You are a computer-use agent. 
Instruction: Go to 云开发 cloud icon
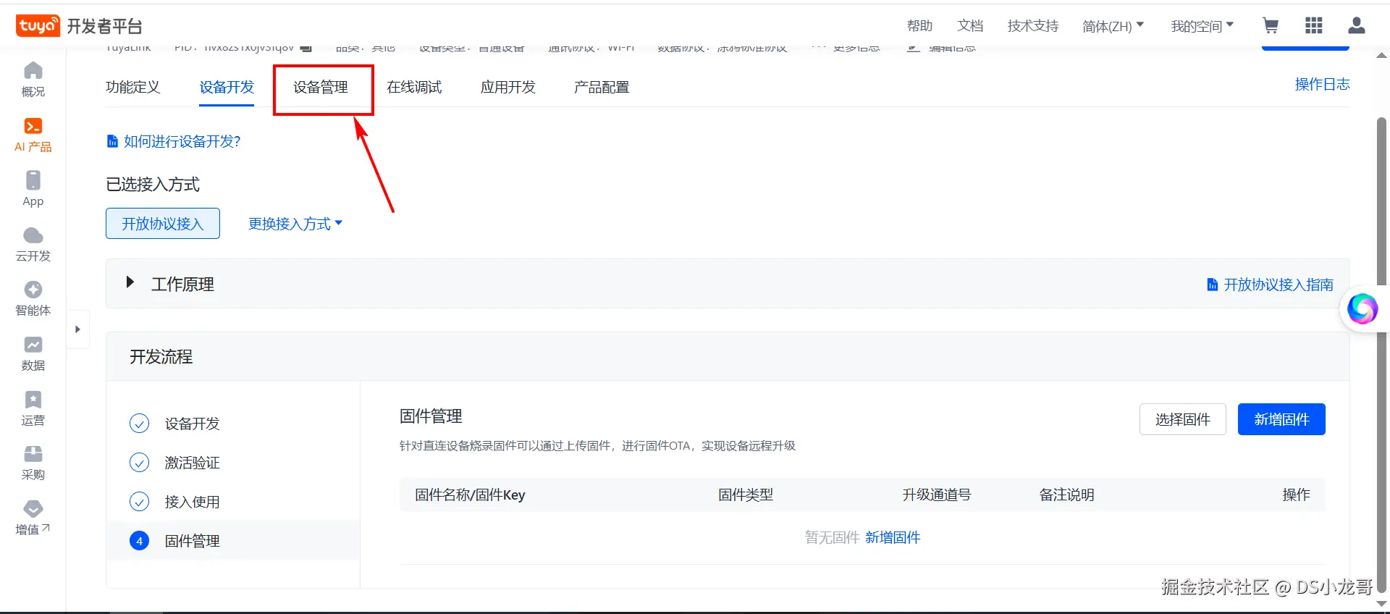[33, 235]
